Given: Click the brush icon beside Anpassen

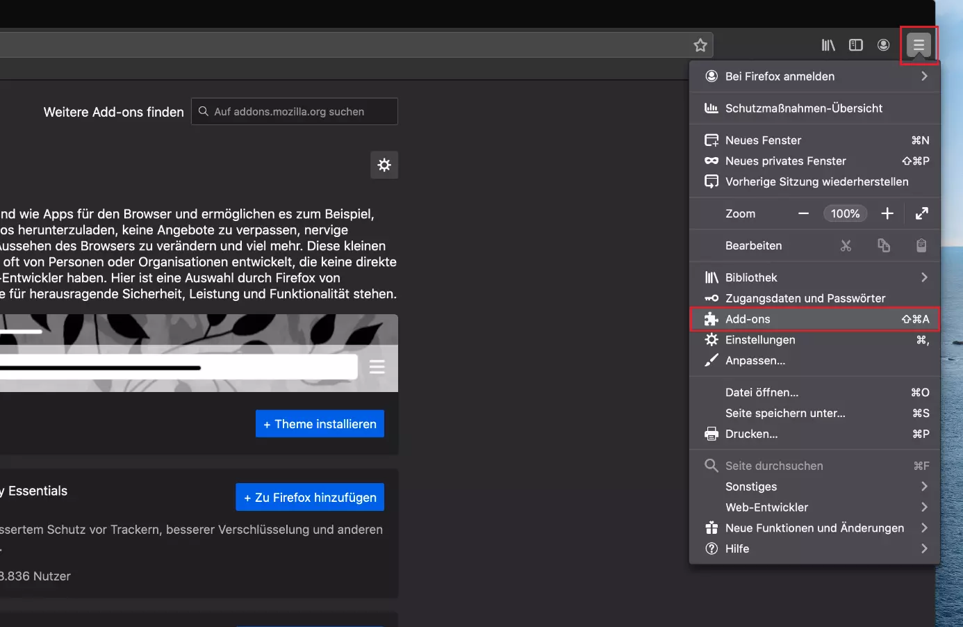Looking at the screenshot, I should coord(711,361).
